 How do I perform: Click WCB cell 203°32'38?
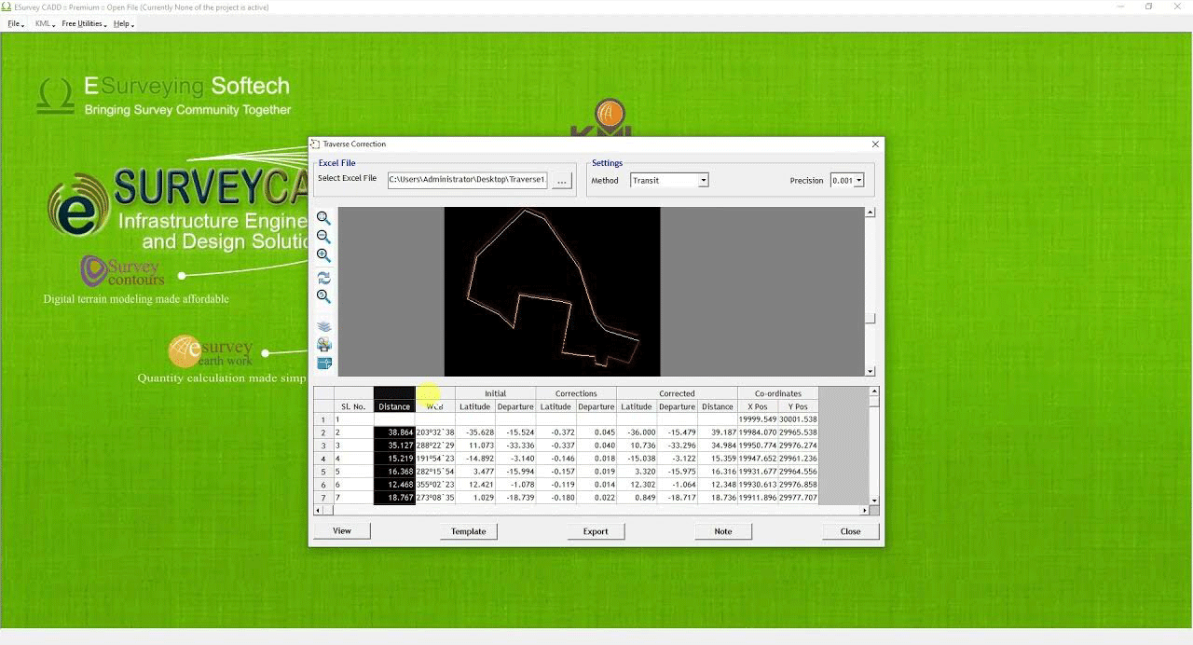[435, 432]
